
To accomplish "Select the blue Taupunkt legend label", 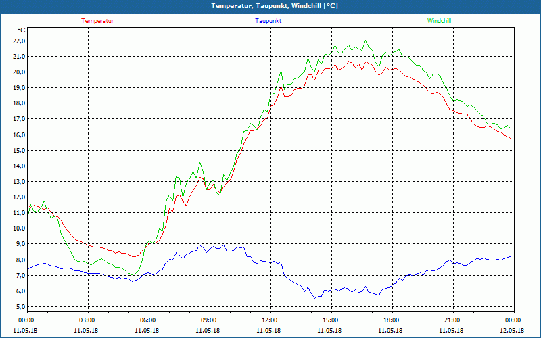I will (x=268, y=21).
